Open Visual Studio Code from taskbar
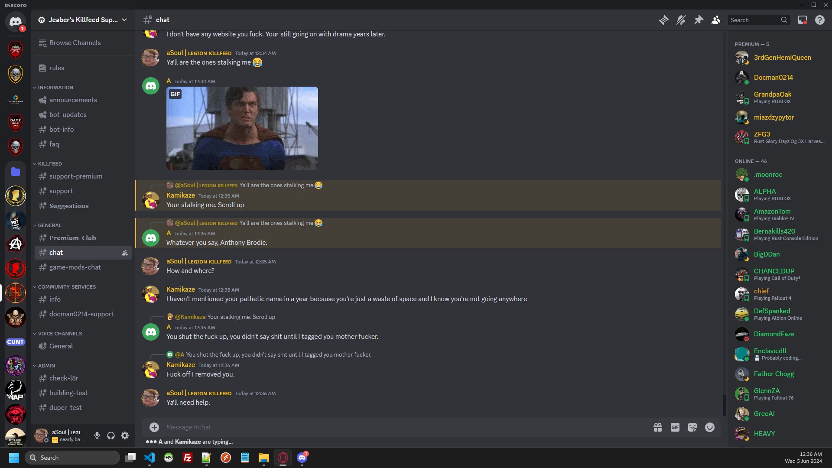Viewport: 832px width, 468px height. pos(149,458)
